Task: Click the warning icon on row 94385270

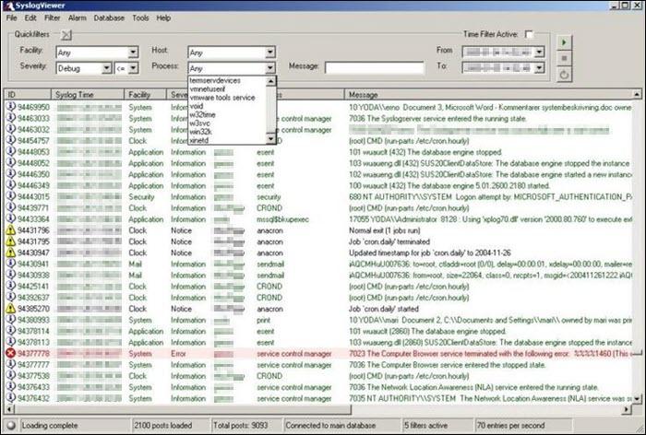Action: click(x=10, y=308)
